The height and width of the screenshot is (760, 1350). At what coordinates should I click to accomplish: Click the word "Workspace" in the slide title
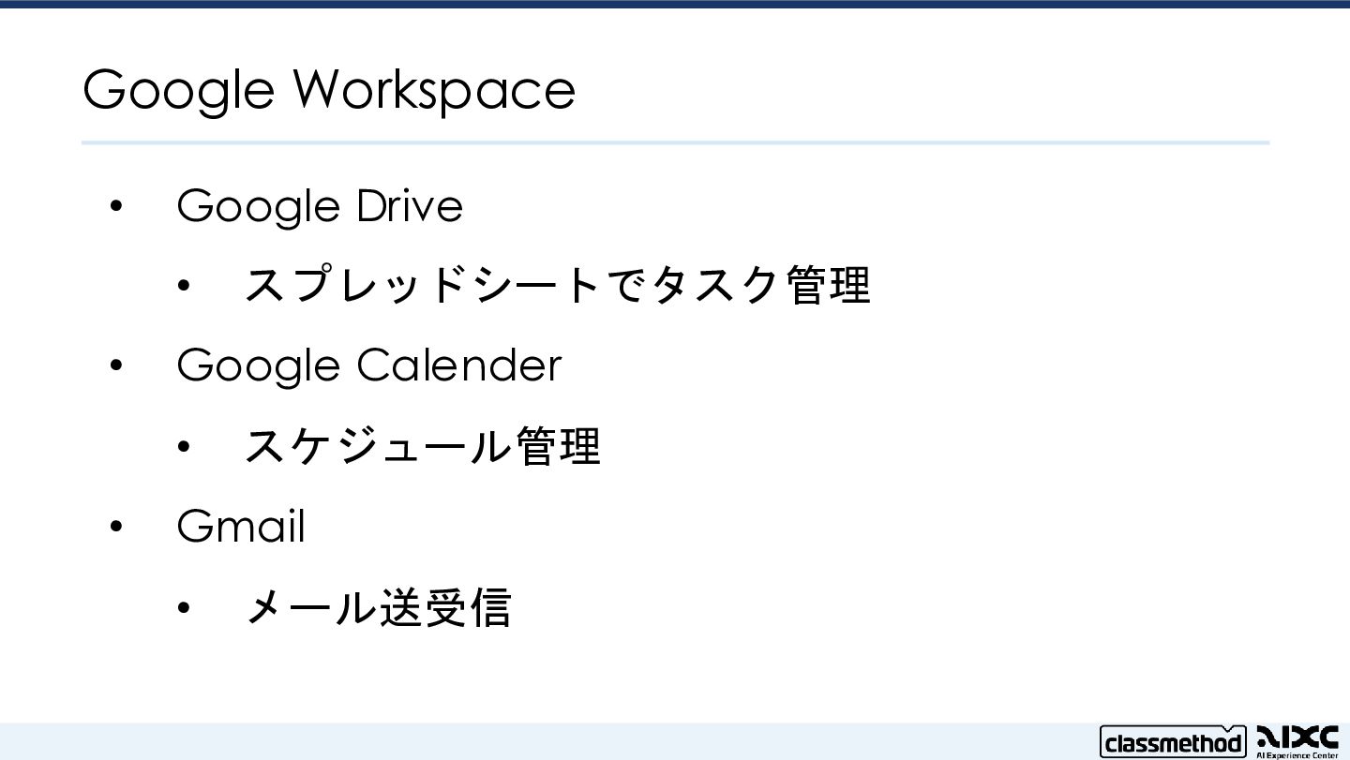point(434,90)
